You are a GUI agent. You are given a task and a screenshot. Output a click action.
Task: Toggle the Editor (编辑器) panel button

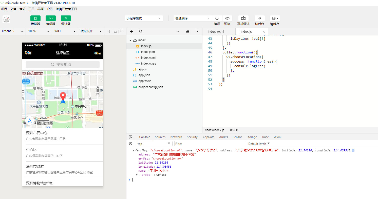51,18
